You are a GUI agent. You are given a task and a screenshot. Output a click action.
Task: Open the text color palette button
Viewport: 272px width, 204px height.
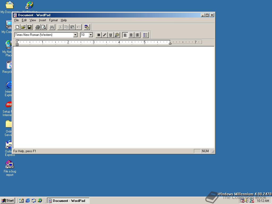click(x=117, y=35)
